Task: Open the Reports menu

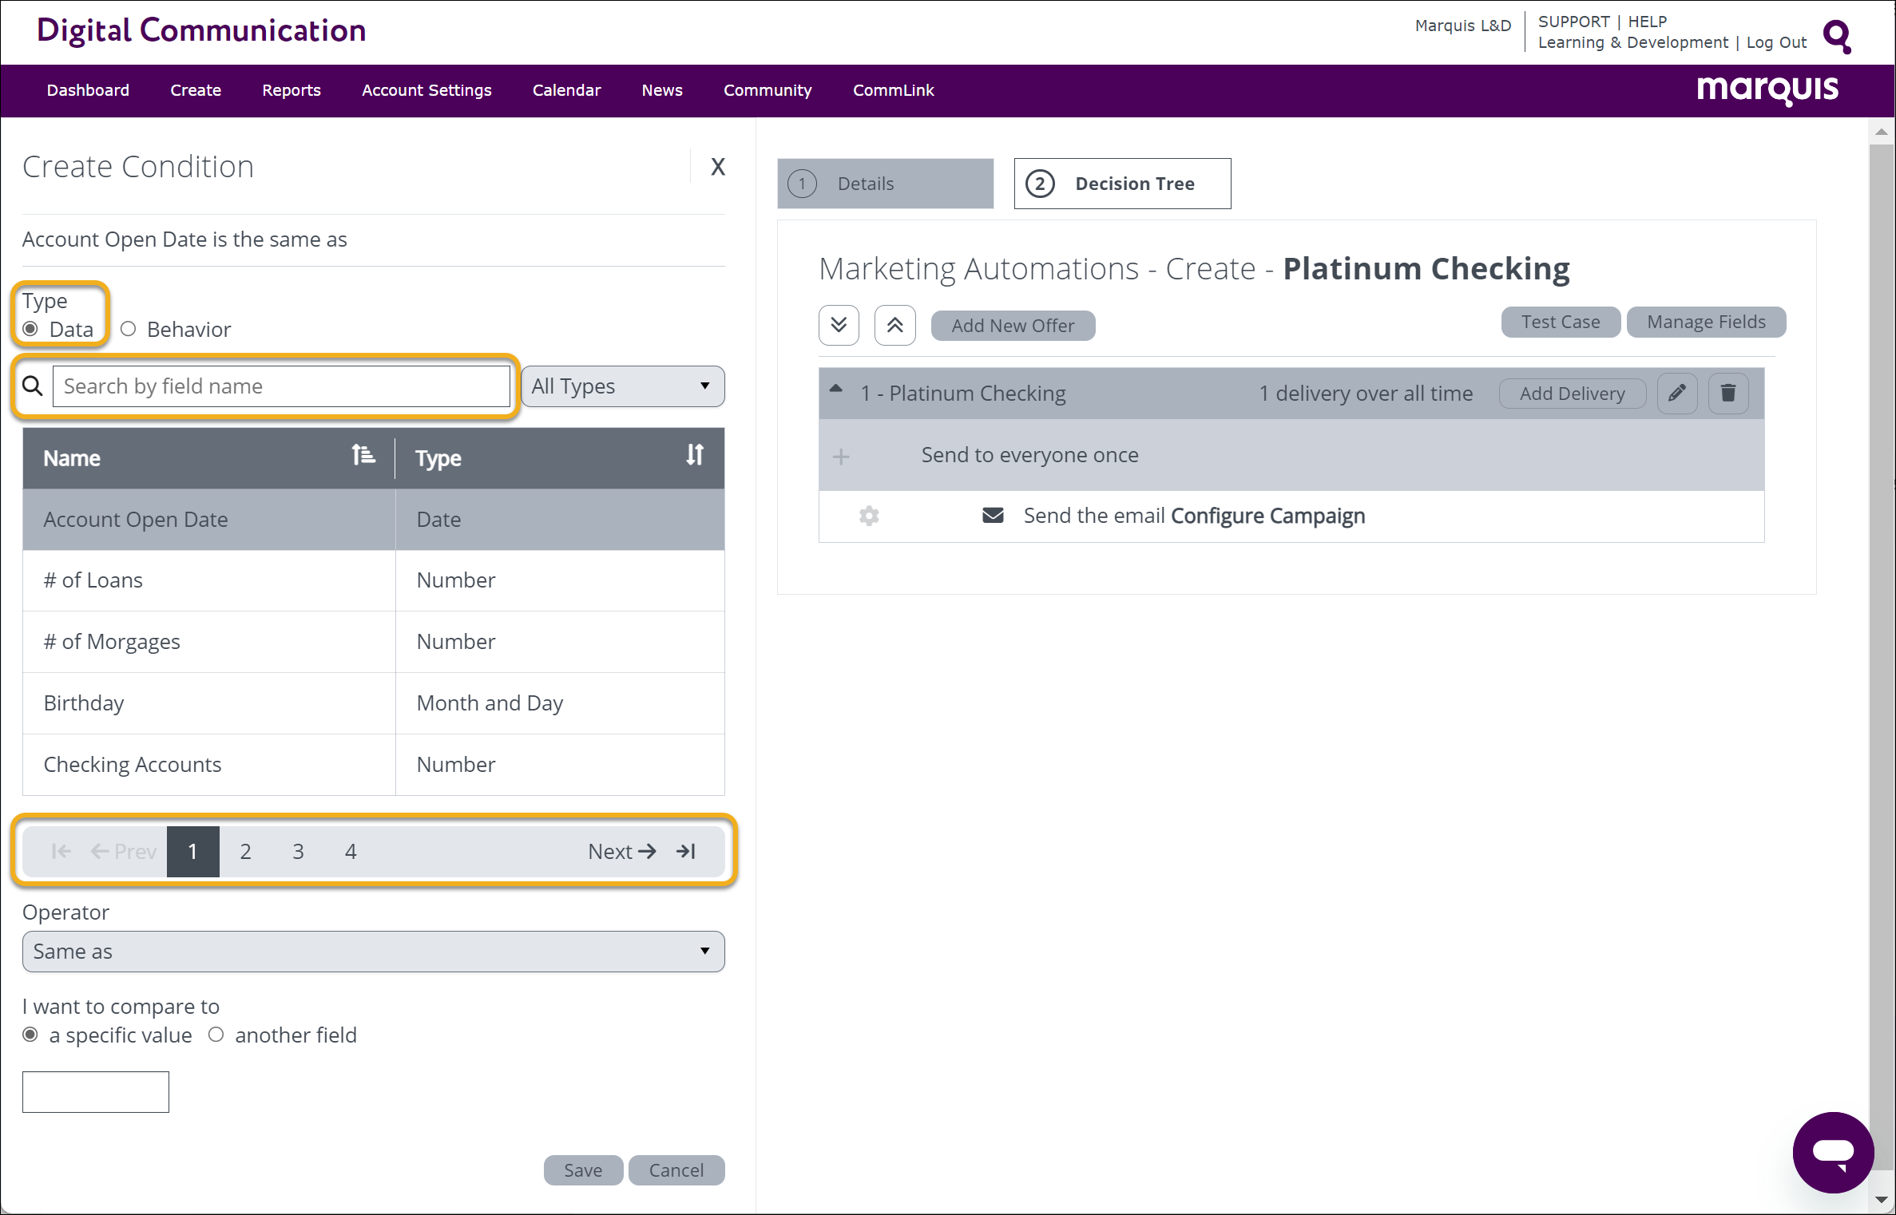Action: point(292,90)
